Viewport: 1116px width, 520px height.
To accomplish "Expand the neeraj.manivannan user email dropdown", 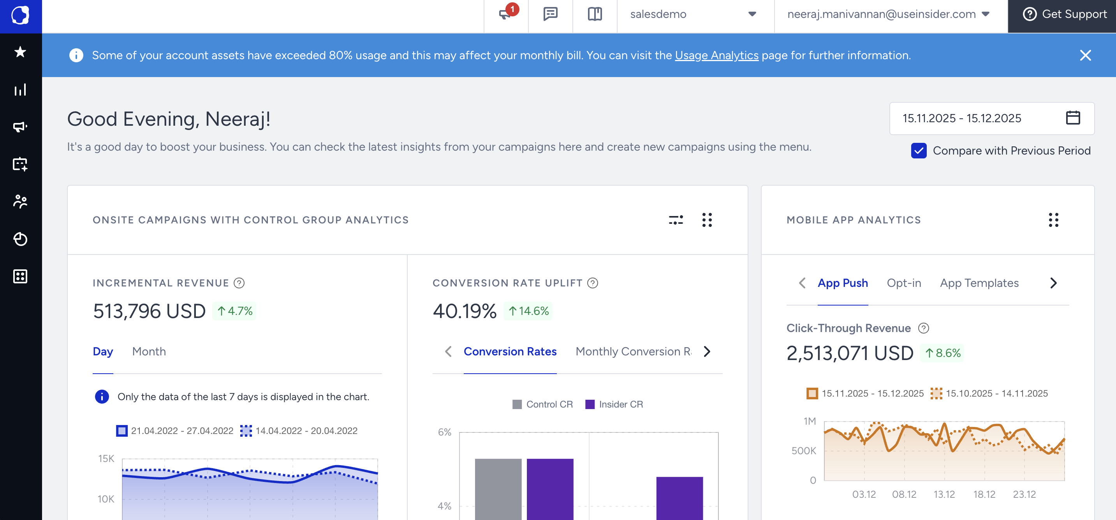I will point(889,15).
